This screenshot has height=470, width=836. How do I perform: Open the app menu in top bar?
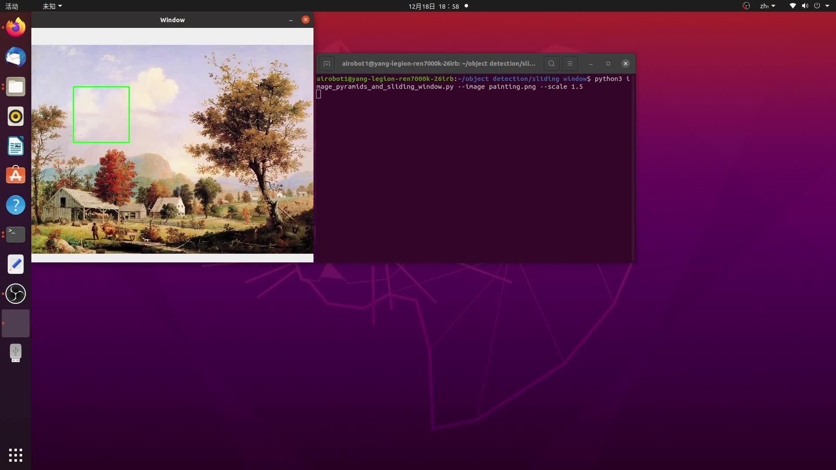[52, 6]
